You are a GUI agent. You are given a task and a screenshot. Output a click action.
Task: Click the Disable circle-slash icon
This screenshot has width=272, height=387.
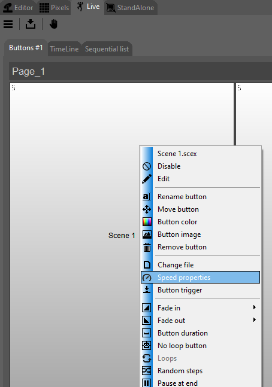147,166
